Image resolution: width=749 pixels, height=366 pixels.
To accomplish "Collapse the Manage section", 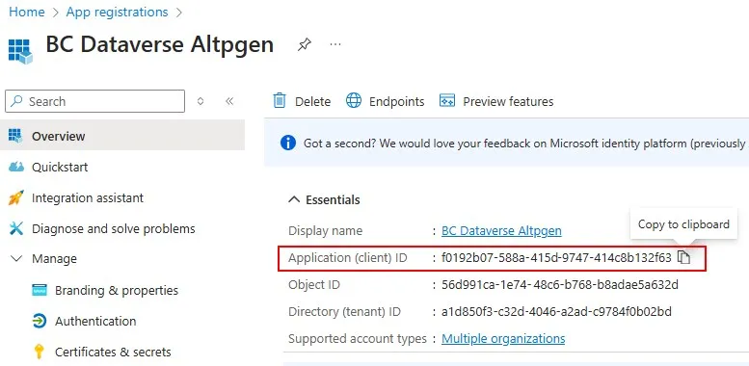I will pos(16,259).
